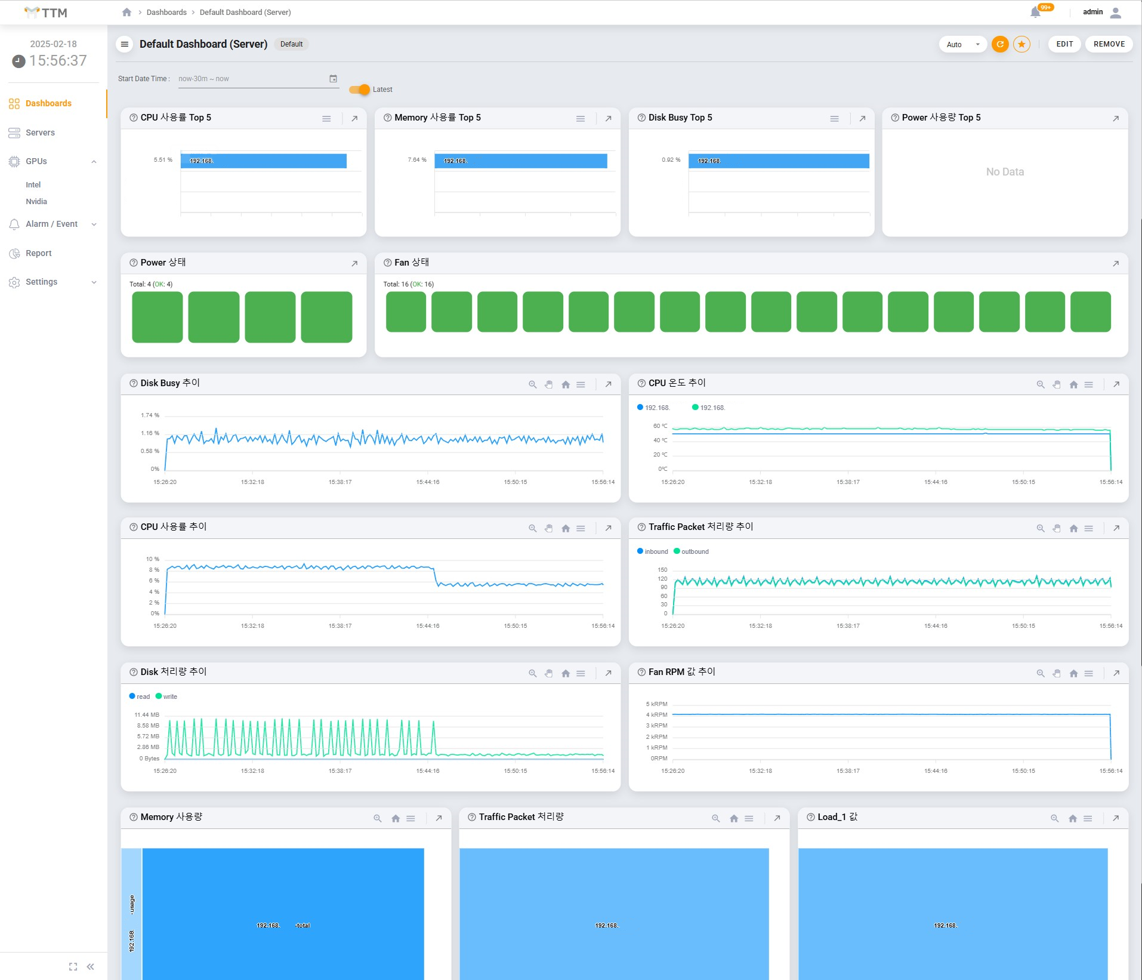1142x980 pixels.
Task: Click the star favorite icon
Action: pos(1021,44)
